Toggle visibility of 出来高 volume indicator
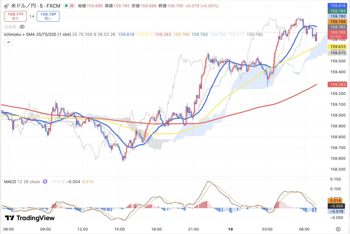350x234 pixels. (x=22, y=27)
